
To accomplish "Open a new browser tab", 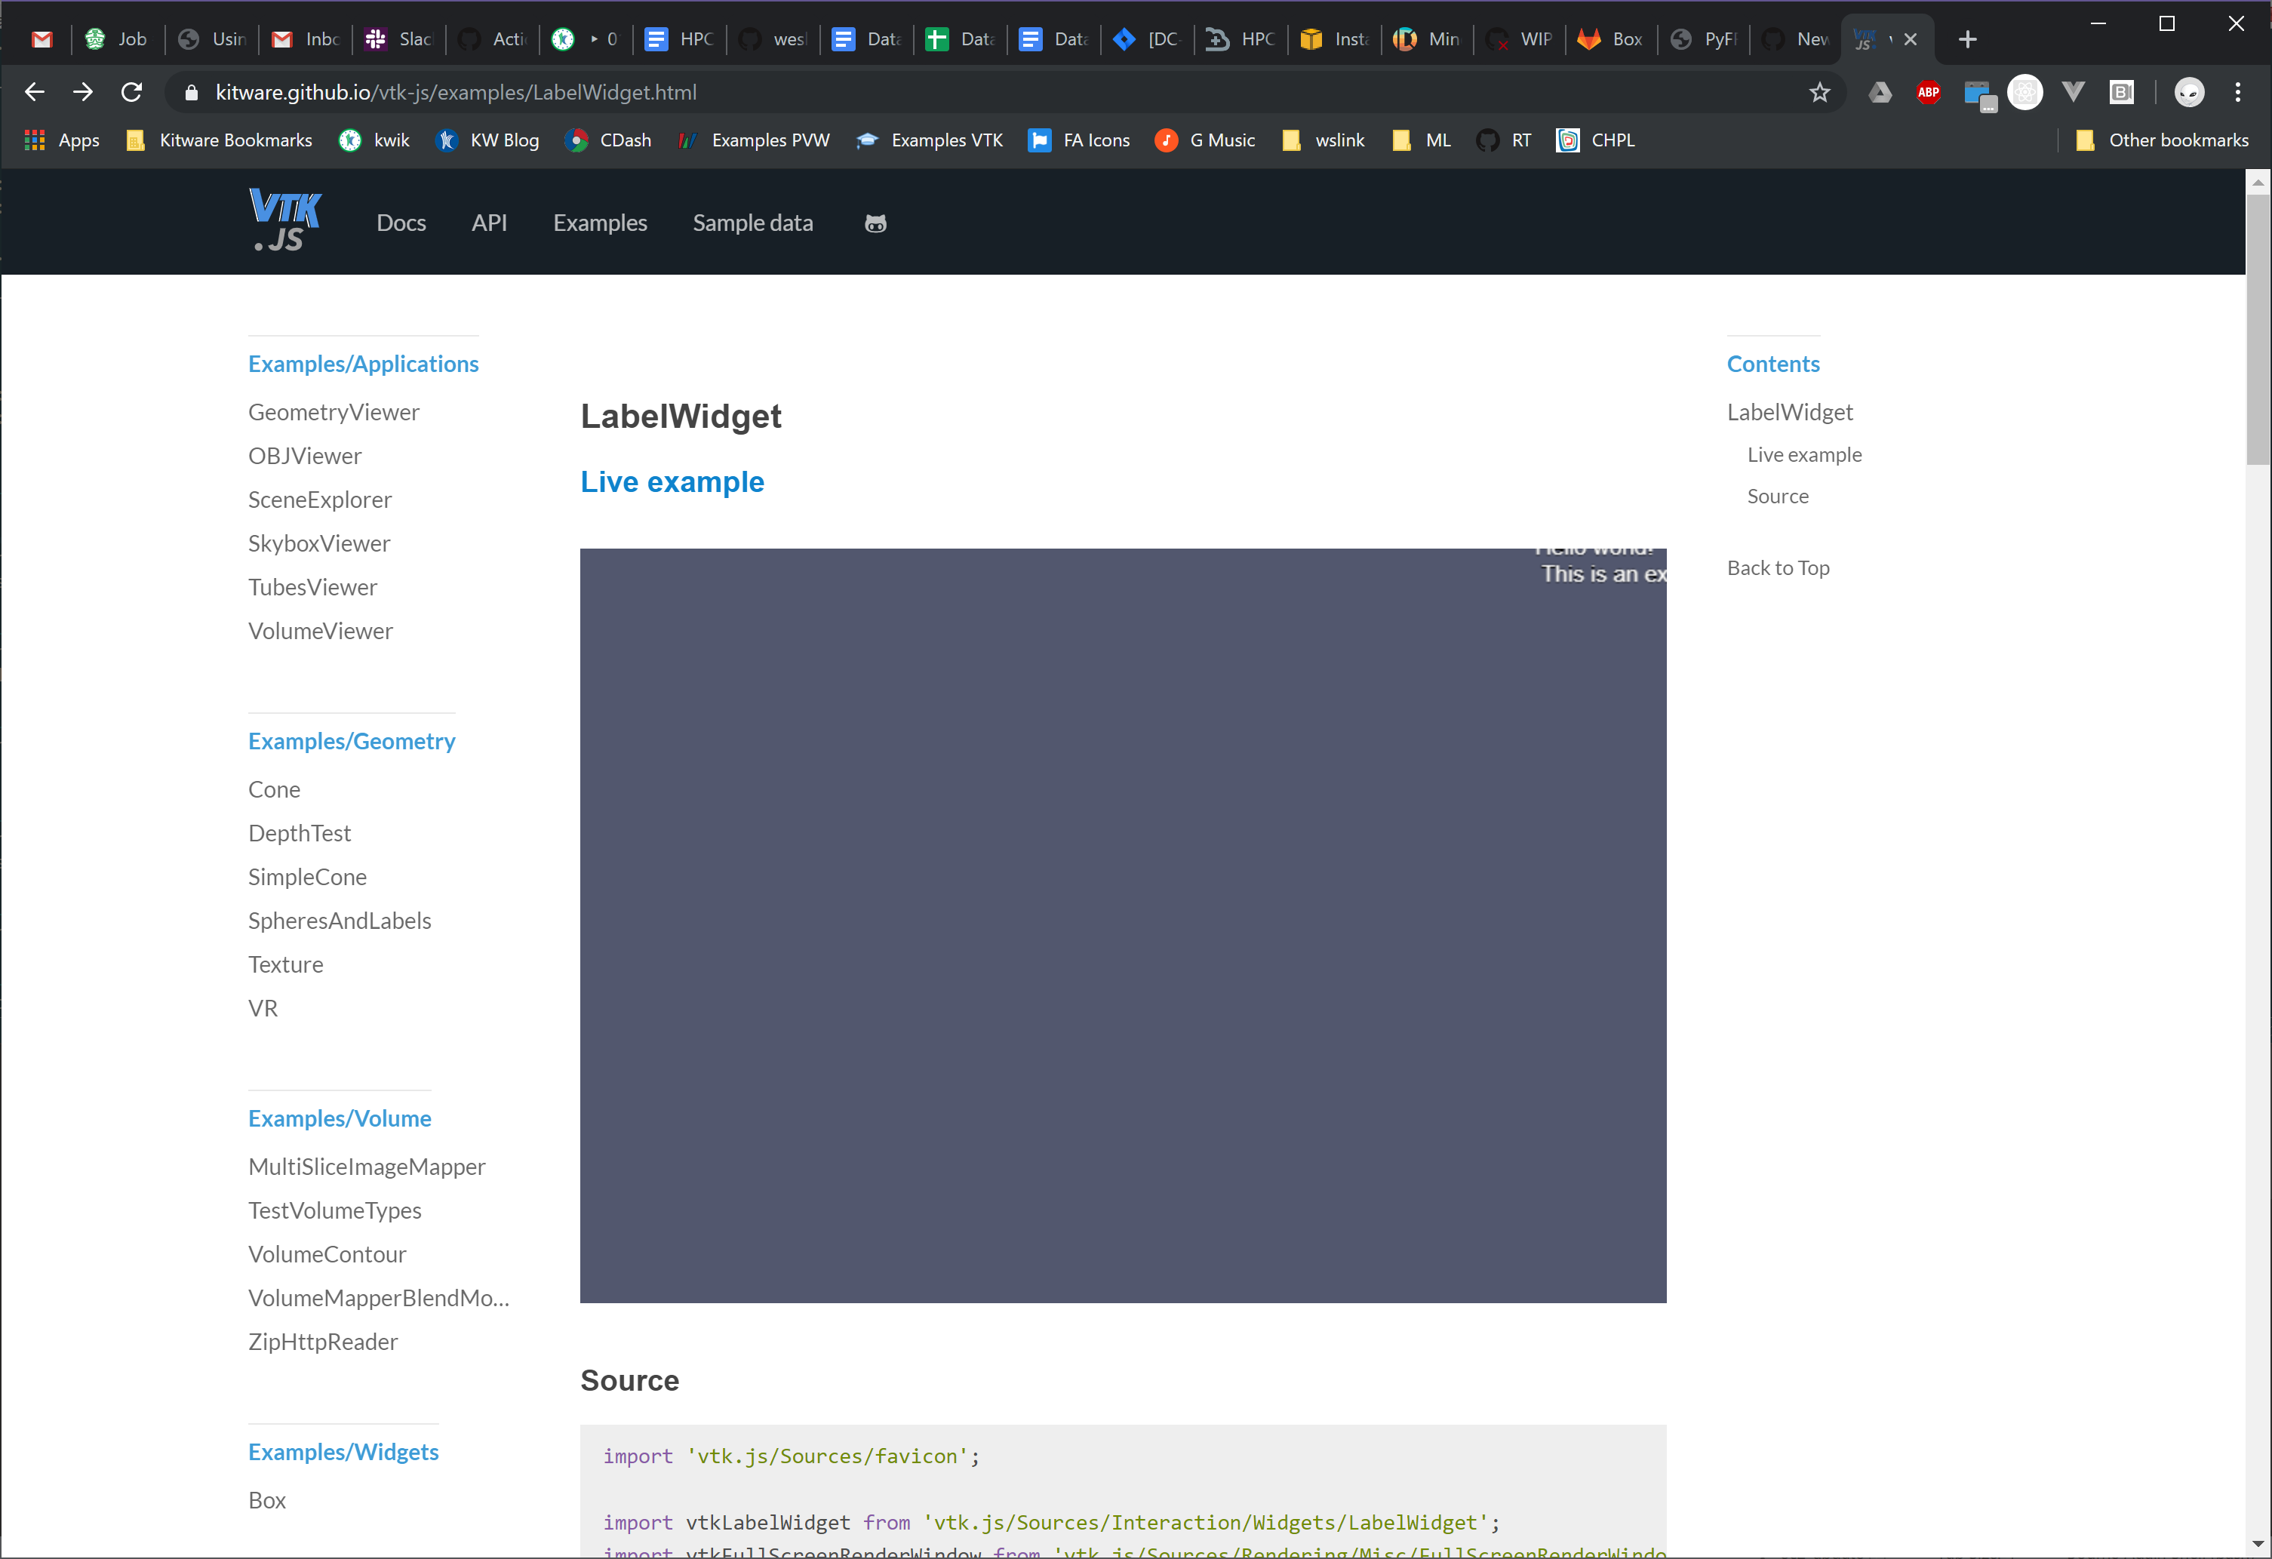I will [1967, 39].
